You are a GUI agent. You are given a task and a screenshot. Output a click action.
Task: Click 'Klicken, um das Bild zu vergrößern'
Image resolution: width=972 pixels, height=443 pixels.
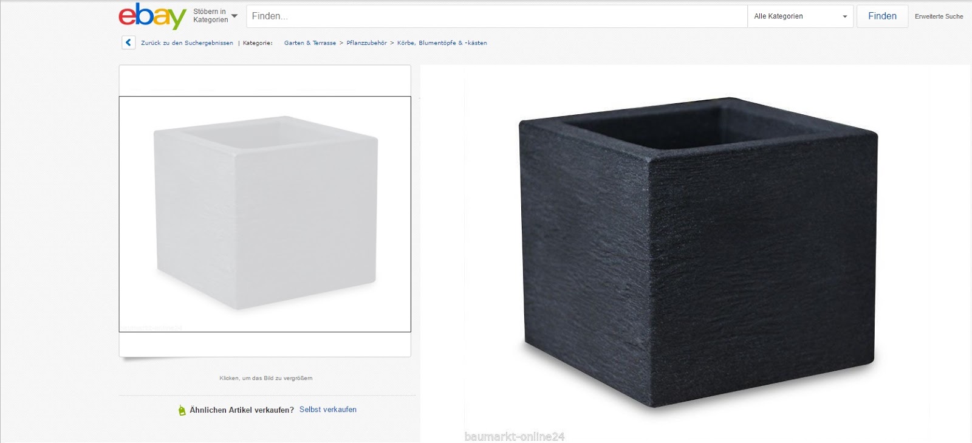266,378
